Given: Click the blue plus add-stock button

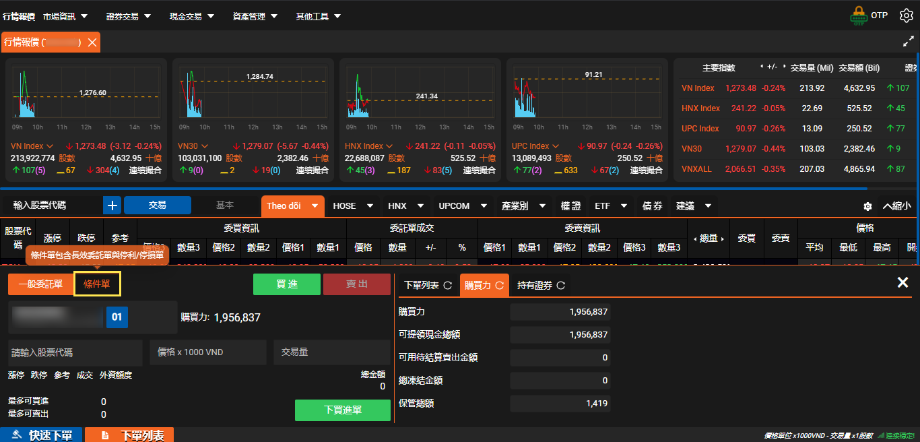Looking at the screenshot, I should click(112, 206).
